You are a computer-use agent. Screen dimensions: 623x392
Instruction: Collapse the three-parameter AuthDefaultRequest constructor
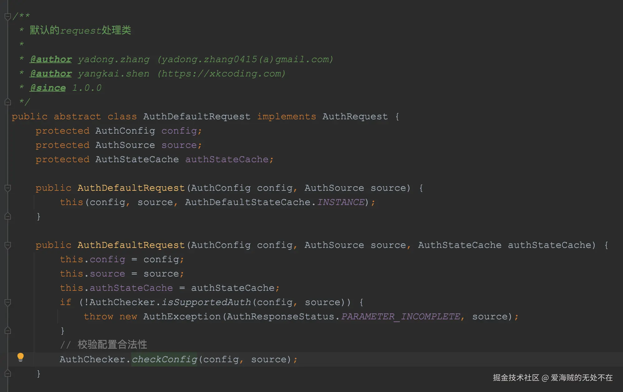pyautogui.click(x=8, y=245)
